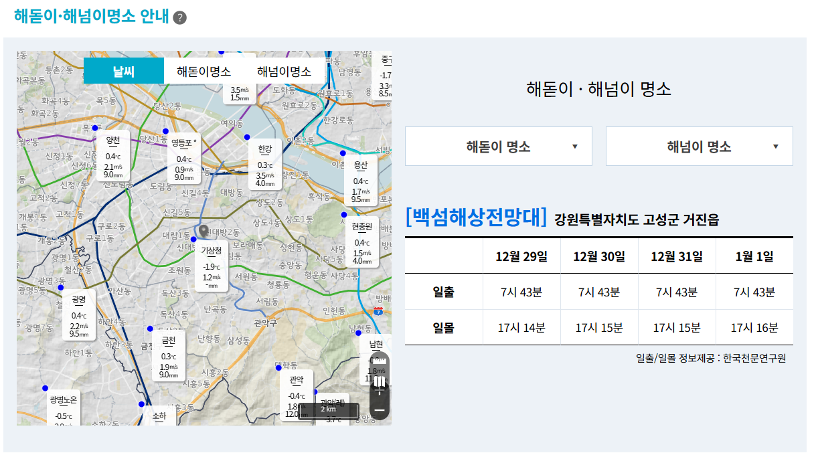
Task: Click the blue marker near 금천
Action: coord(149,328)
